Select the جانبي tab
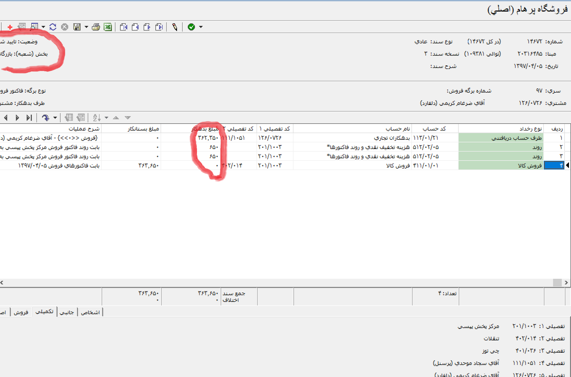 (x=67, y=312)
